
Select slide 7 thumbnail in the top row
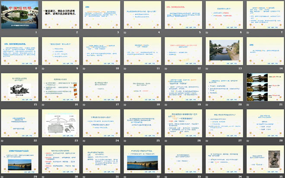[x=263, y=15]
